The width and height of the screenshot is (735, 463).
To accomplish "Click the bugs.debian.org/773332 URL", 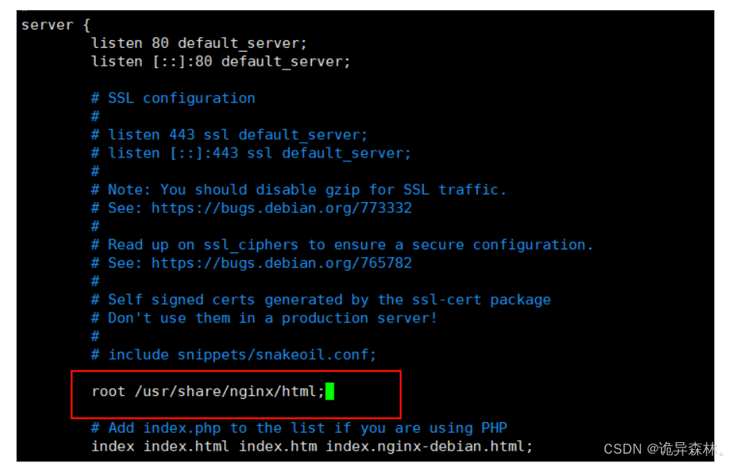I will point(281,208).
